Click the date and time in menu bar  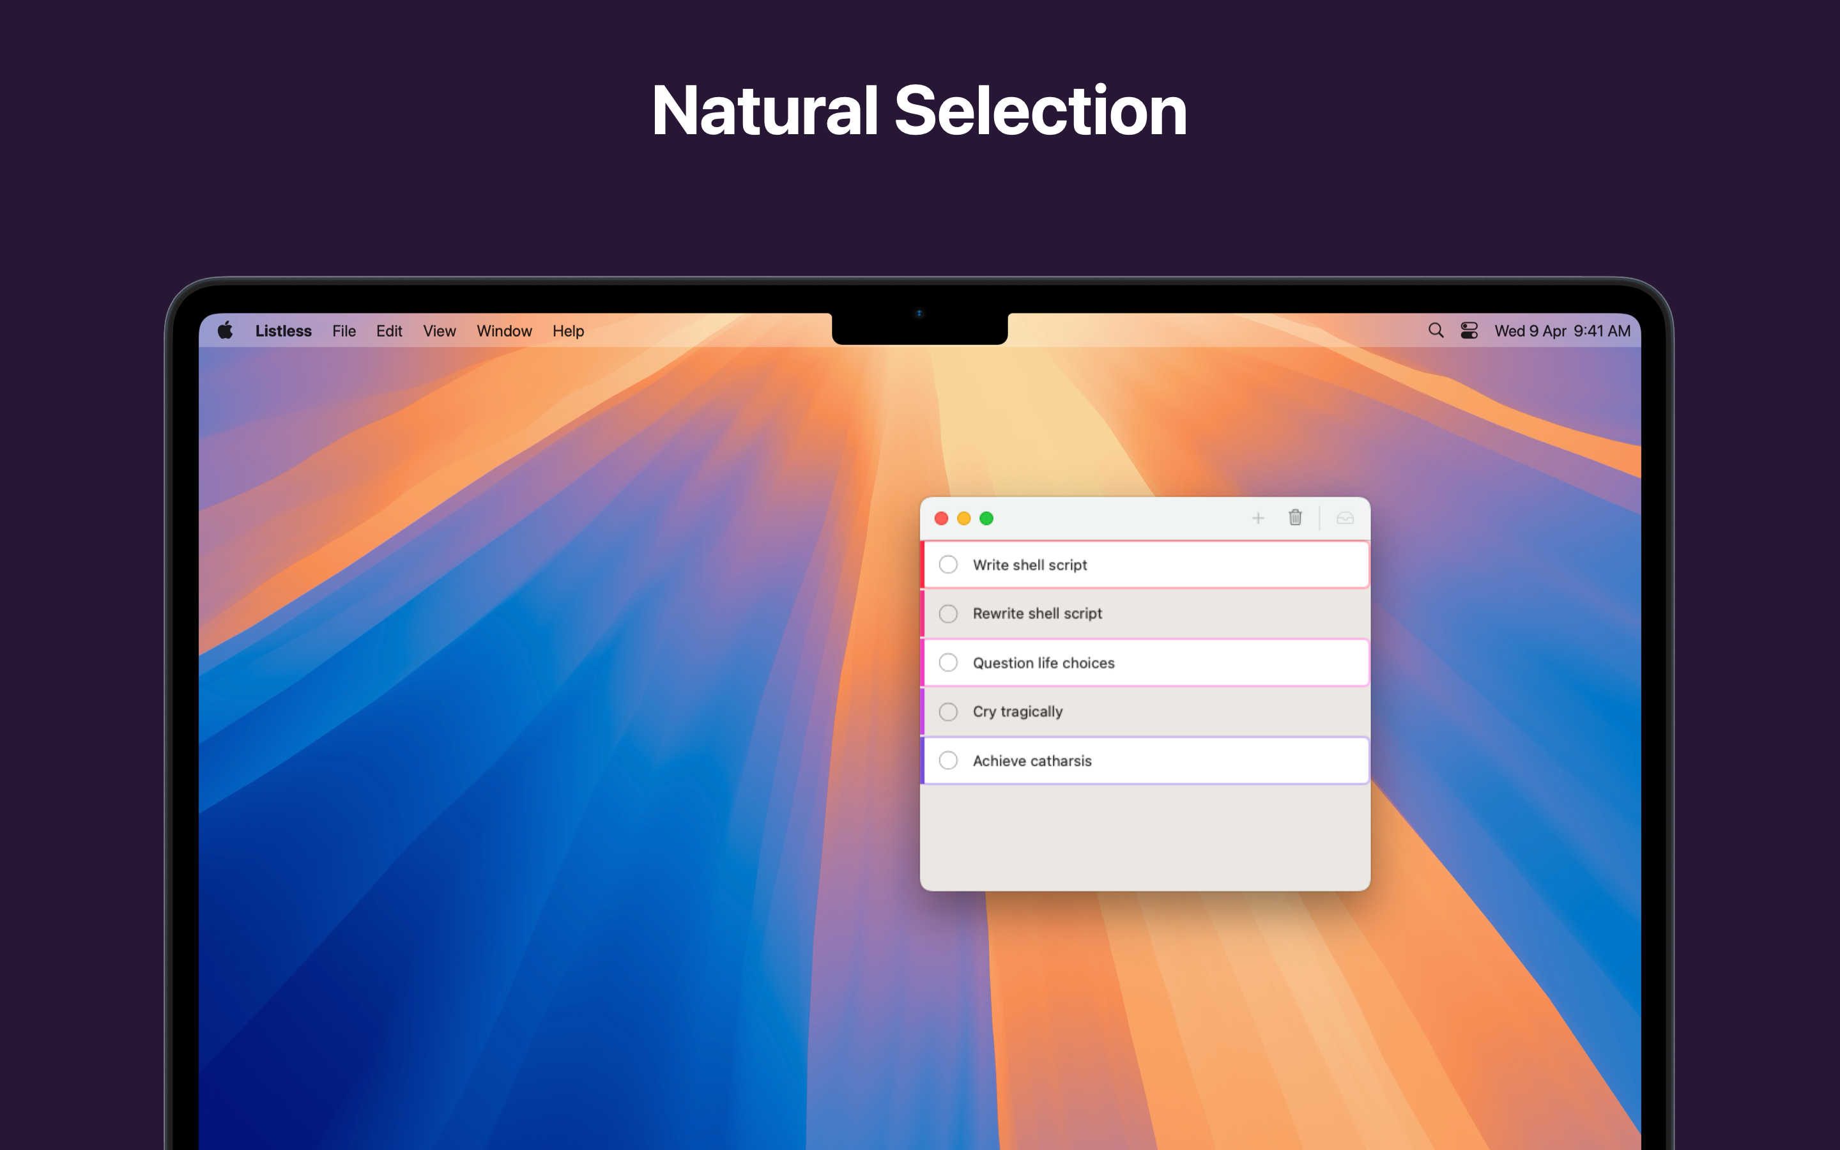[x=1561, y=331]
